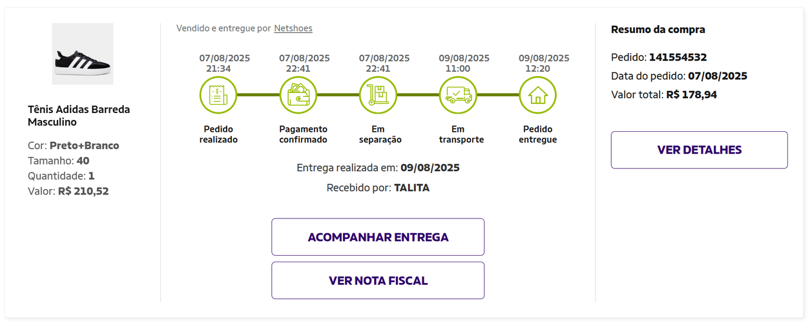810x323 pixels.
Task: Click the Em separação hand-truck icon
Action: coord(378,95)
